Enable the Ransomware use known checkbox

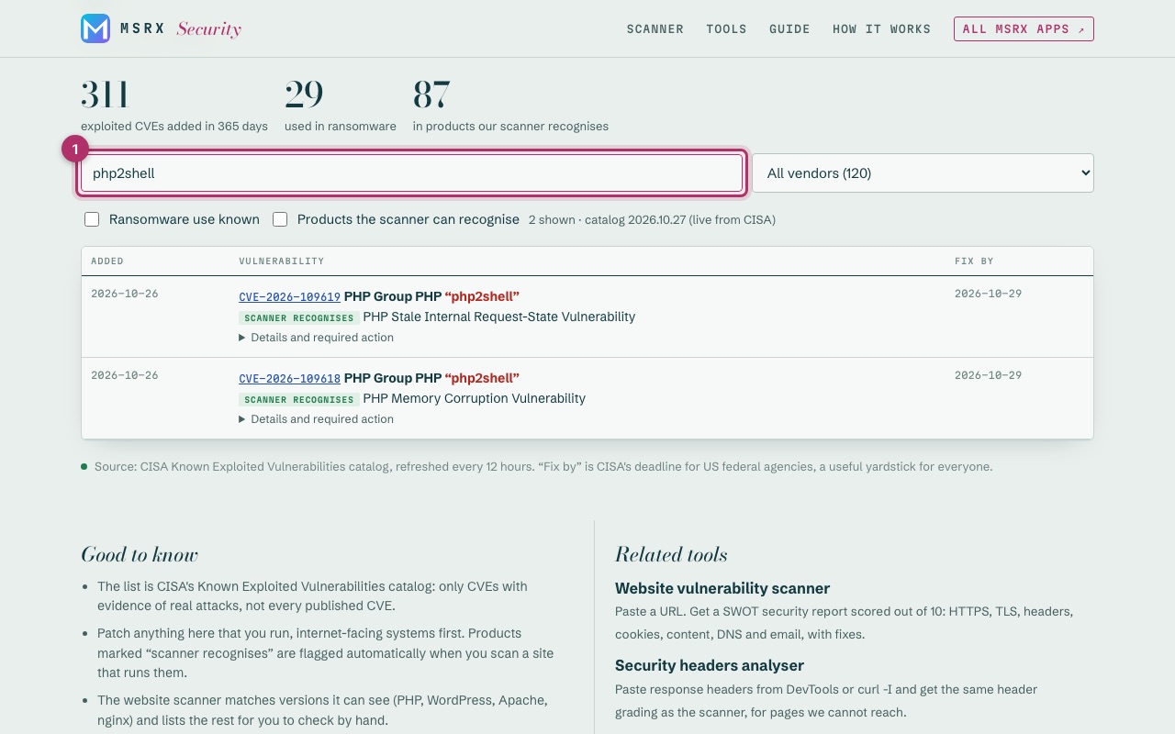pyautogui.click(x=92, y=219)
